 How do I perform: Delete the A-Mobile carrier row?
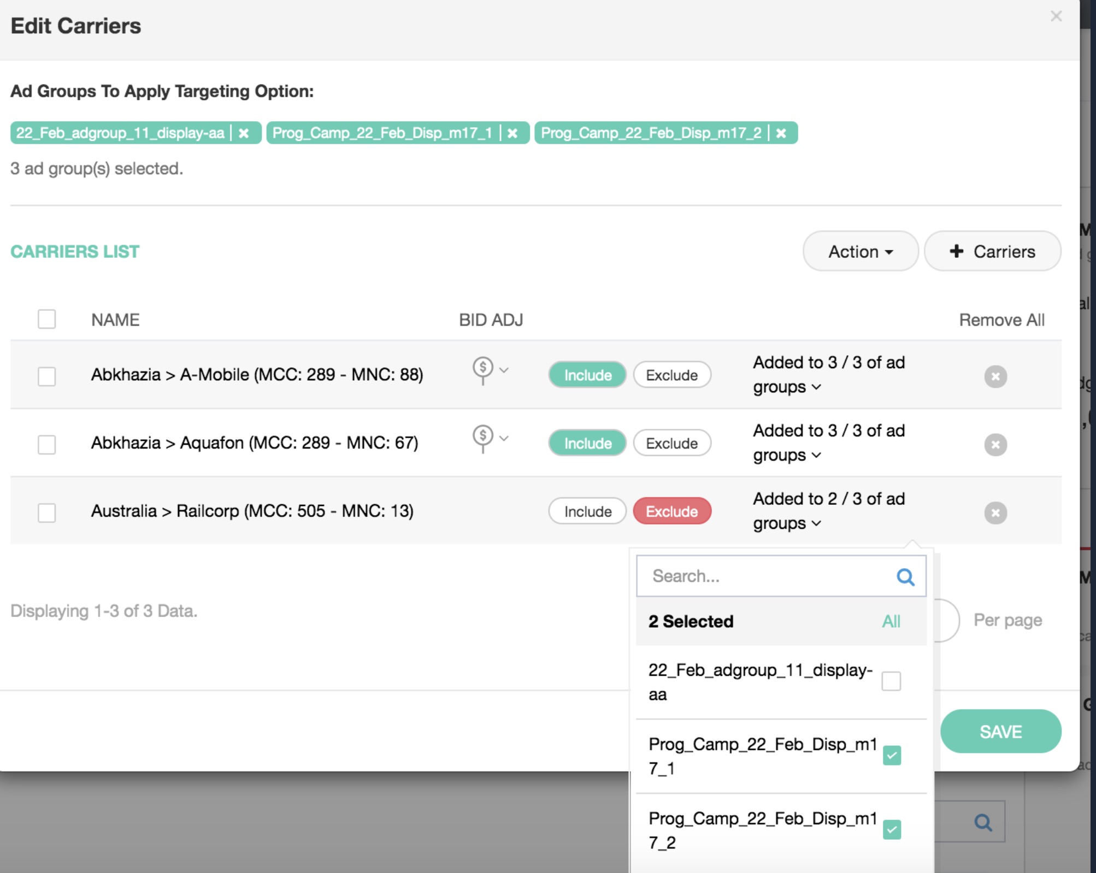coord(995,376)
